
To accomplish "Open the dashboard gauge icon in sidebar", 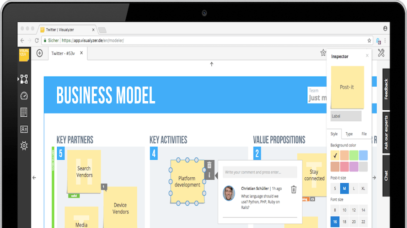I will pos(24,96).
